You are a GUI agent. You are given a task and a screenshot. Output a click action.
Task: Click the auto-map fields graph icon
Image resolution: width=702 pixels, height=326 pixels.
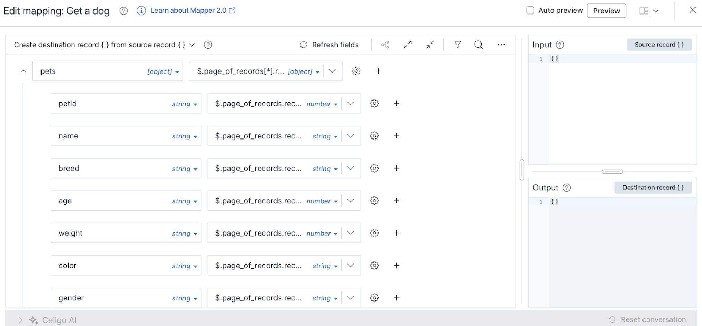coord(385,45)
